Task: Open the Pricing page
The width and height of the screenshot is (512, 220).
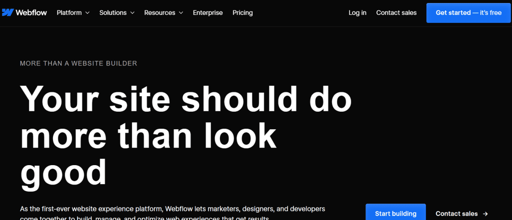Action: tap(242, 12)
